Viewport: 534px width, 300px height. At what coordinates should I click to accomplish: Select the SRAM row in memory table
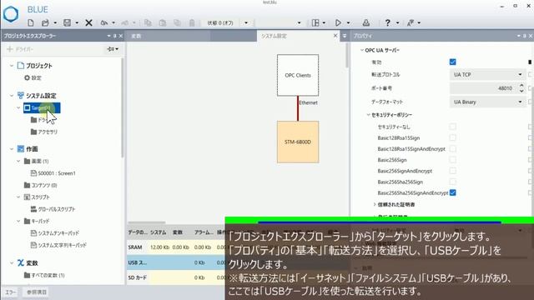pyautogui.click(x=176, y=247)
